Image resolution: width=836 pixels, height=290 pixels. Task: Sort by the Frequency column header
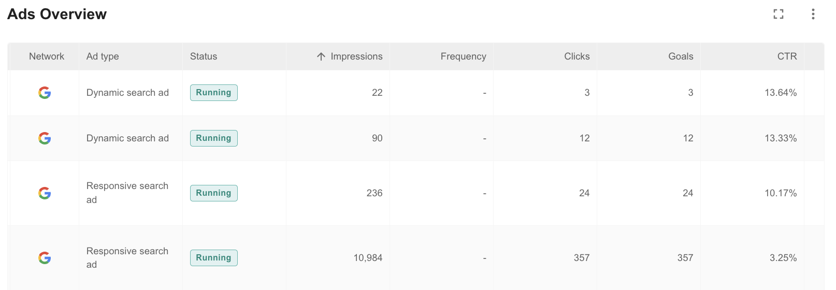pyautogui.click(x=463, y=56)
